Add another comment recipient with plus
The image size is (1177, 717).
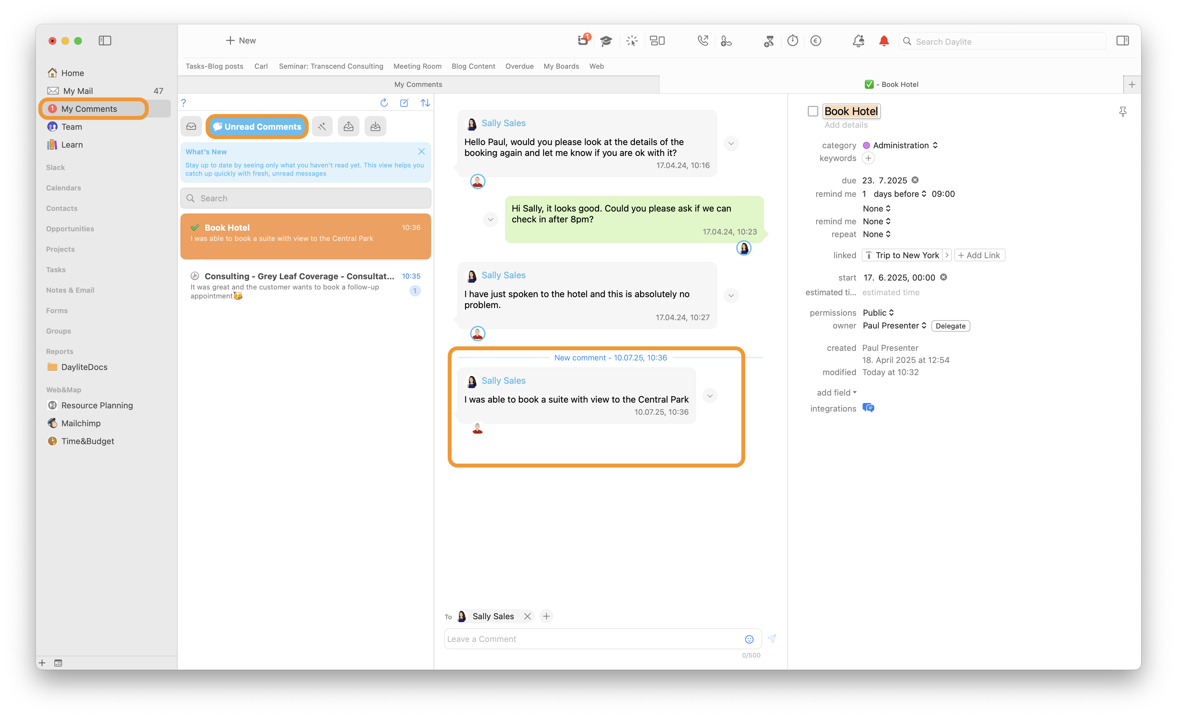coord(546,616)
